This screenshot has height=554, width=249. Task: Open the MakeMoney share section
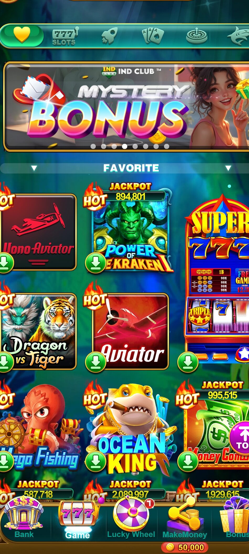pyautogui.click(x=185, y=518)
